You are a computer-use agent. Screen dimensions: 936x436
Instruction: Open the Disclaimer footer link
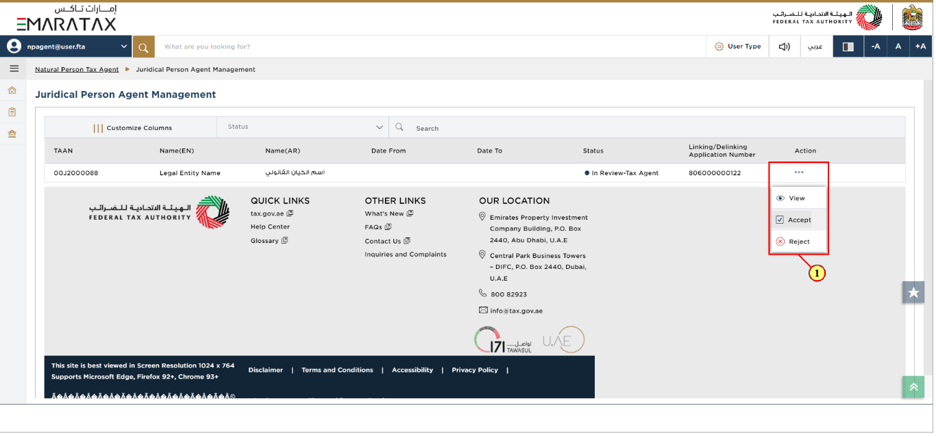click(266, 370)
